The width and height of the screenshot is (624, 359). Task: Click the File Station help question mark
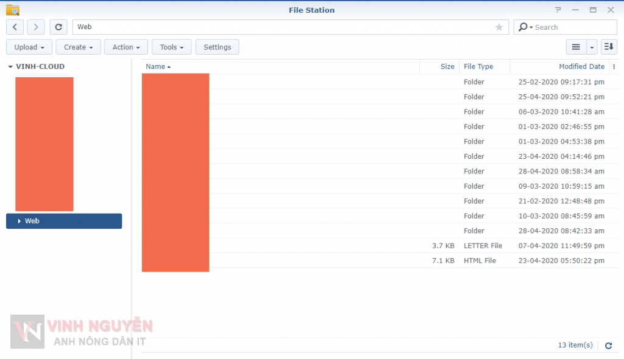pos(558,10)
